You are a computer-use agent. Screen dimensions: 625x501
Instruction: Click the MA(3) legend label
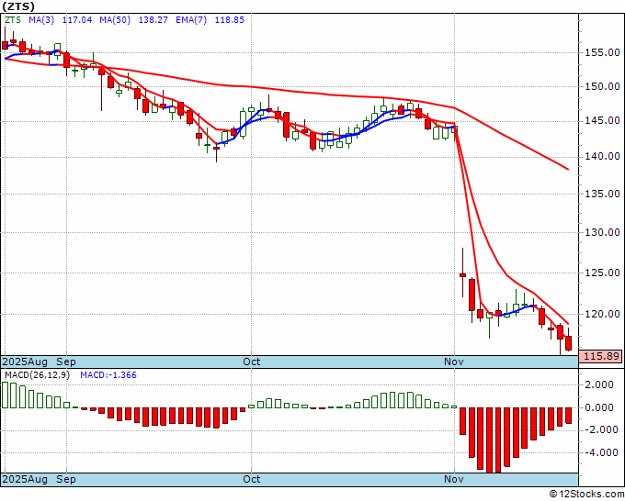(x=41, y=20)
